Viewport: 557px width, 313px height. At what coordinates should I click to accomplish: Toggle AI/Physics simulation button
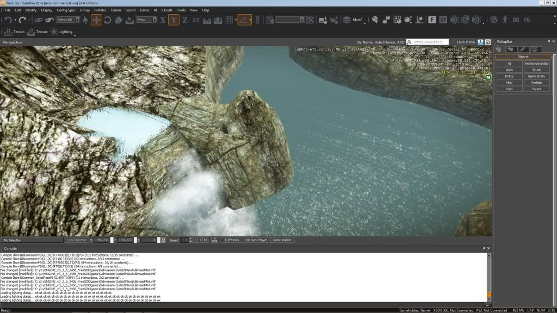[232, 240]
